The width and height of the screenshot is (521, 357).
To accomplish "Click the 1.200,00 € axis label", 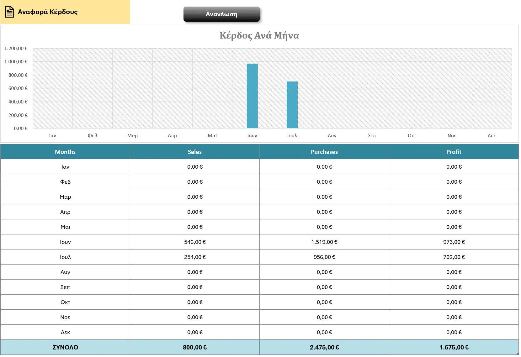I will tap(16, 48).
